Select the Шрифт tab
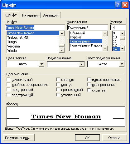 (x=11, y=15)
